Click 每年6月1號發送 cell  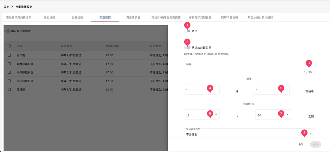pos(71,73)
